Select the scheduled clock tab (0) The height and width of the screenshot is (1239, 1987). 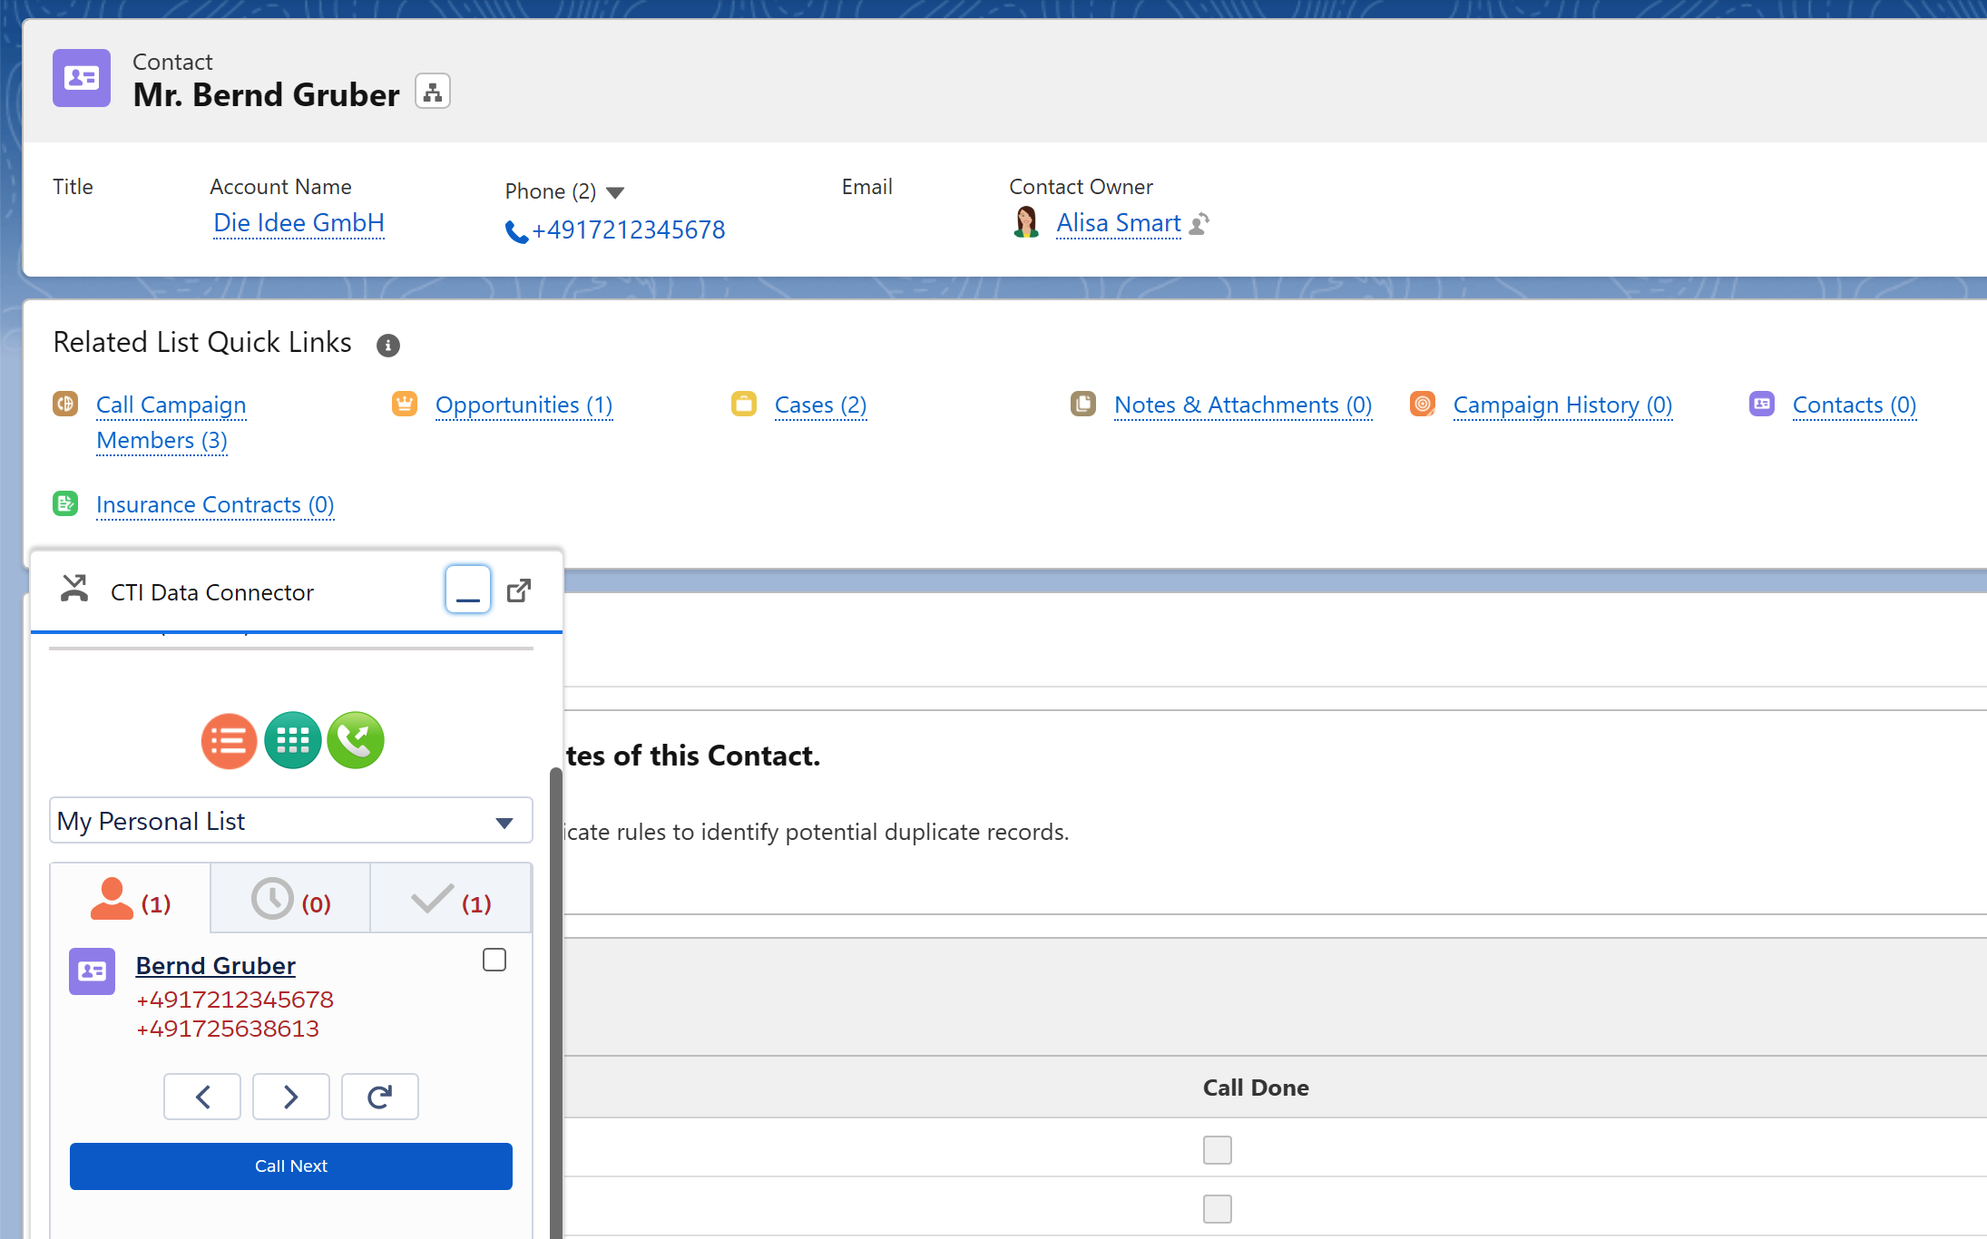[290, 899]
